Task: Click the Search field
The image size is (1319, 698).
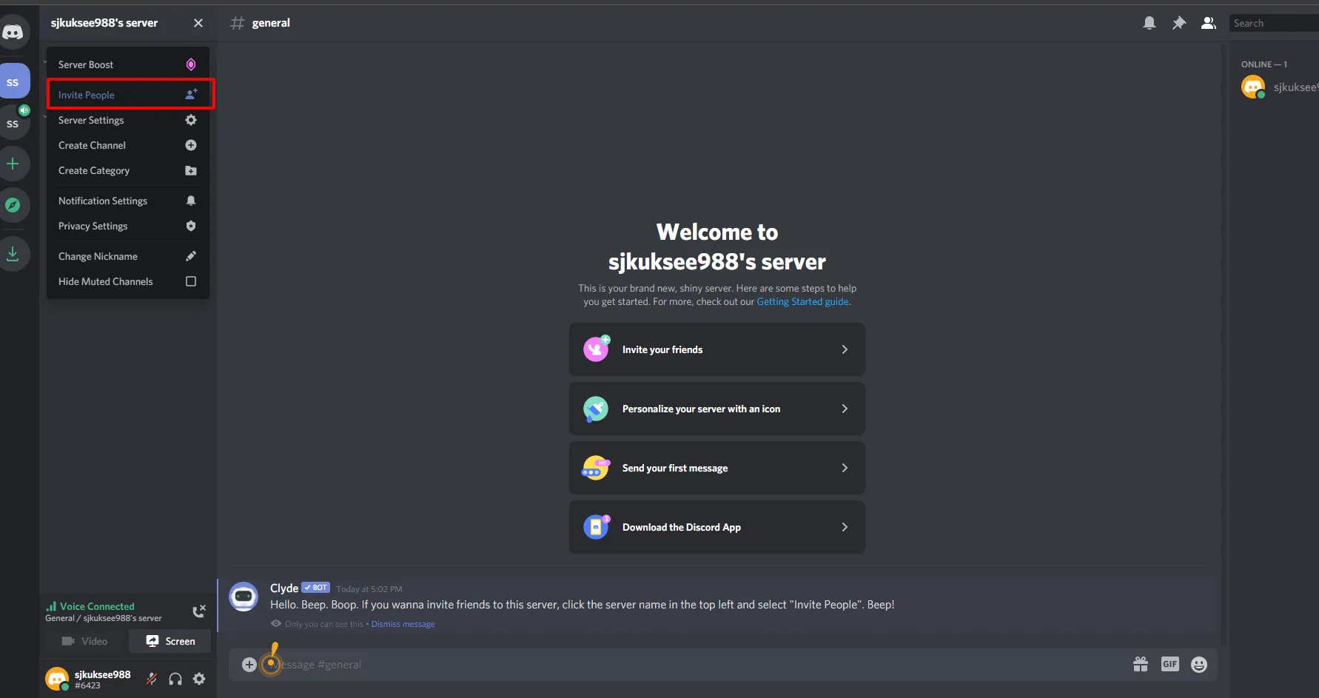Action: pyautogui.click(x=1274, y=23)
